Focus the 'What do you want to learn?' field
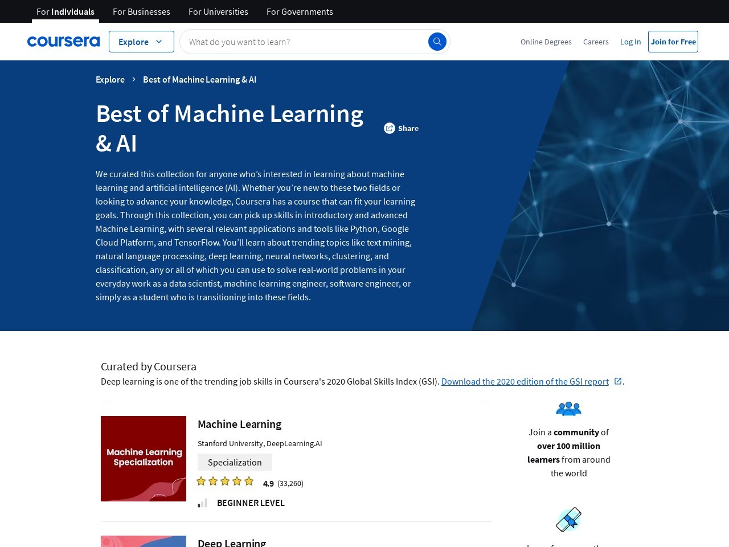729x547 pixels. [x=305, y=42]
